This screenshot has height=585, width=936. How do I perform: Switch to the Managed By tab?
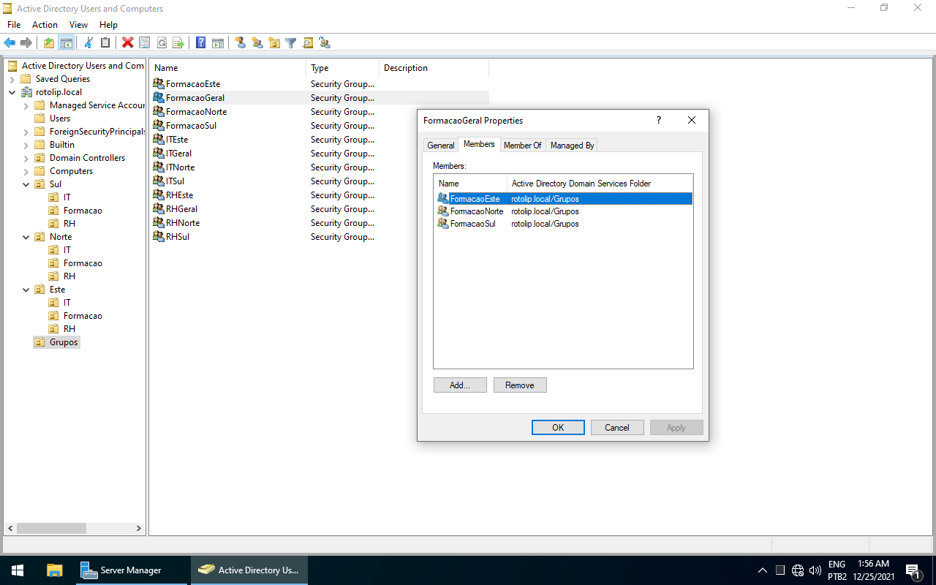point(572,146)
